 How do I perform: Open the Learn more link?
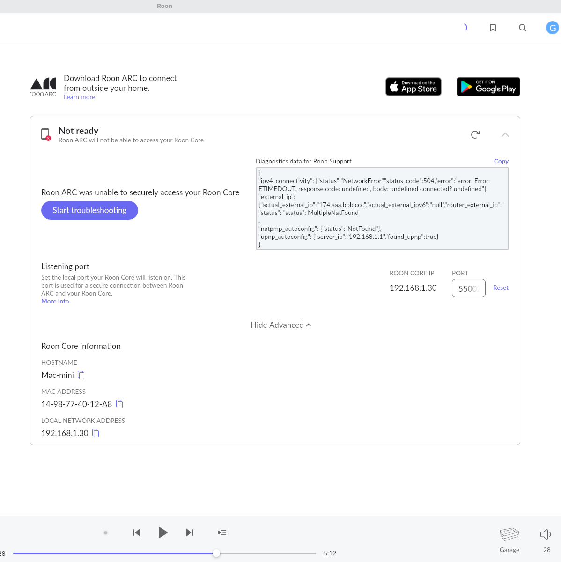[79, 97]
